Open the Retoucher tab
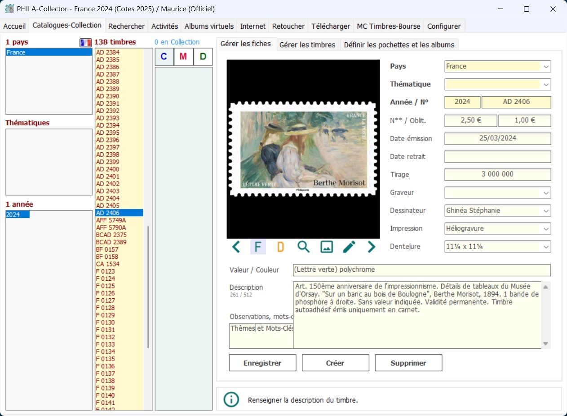Image resolution: width=567 pixels, height=416 pixels. tap(288, 26)
